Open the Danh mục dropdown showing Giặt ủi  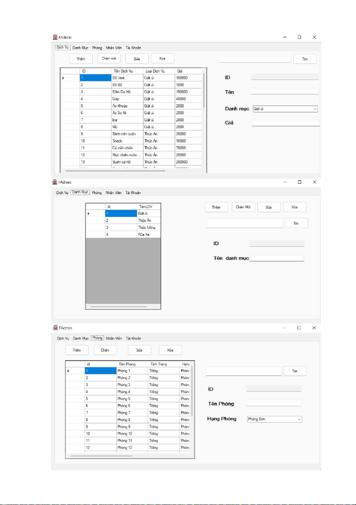click(x=285, y=109)
